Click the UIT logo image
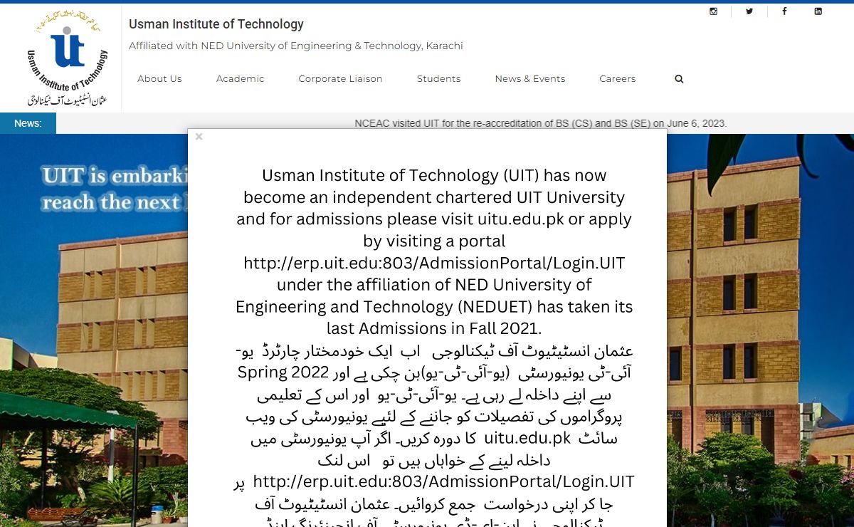Image resolution: width=854 pixels, height=527 pixels. tap(68, 58)
